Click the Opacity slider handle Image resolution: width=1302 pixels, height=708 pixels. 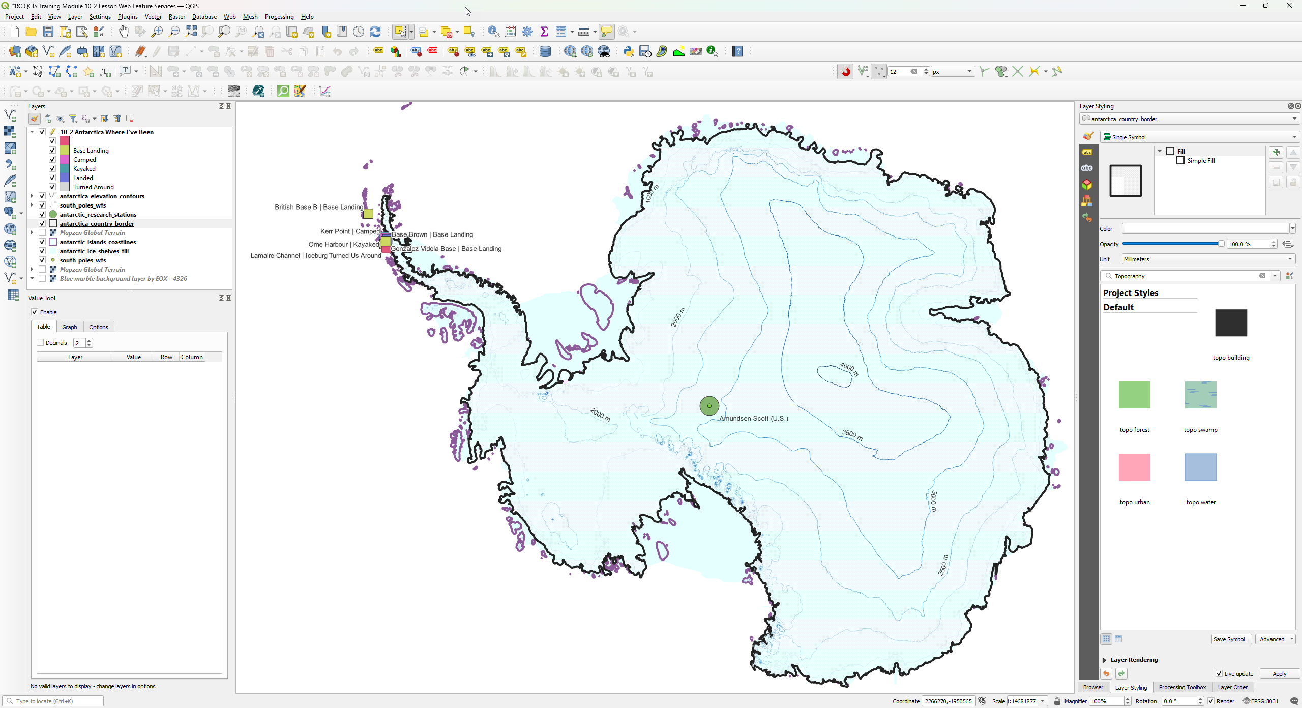1221,244
